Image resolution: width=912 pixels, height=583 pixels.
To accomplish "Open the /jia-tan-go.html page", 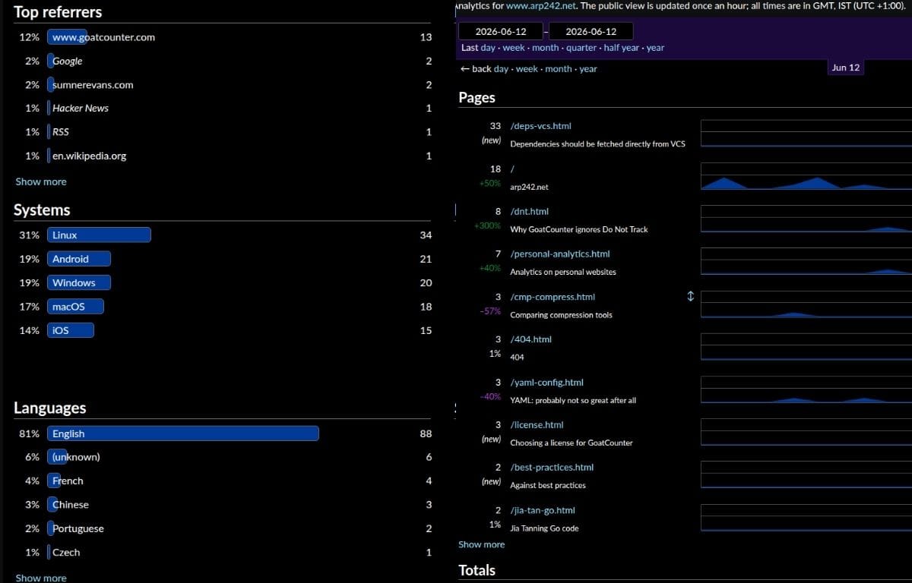I will point(543,510).
